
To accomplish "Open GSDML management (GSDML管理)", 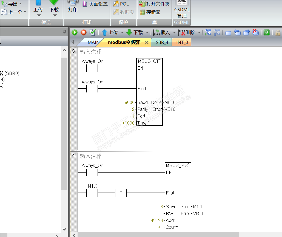I will pos(182,9).
